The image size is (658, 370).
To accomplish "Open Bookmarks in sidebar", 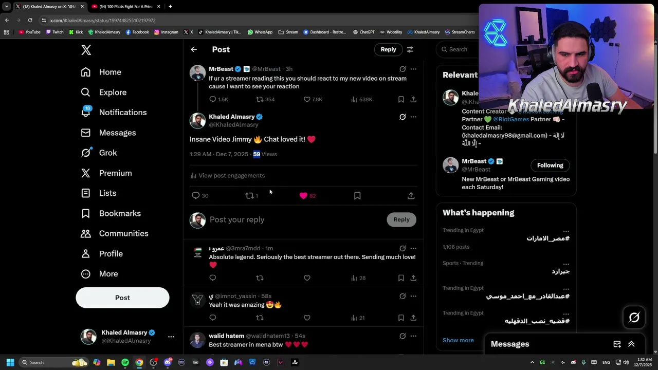I will (111, 213).
